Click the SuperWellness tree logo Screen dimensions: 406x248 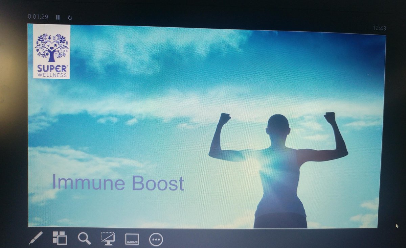pos(51,53)
